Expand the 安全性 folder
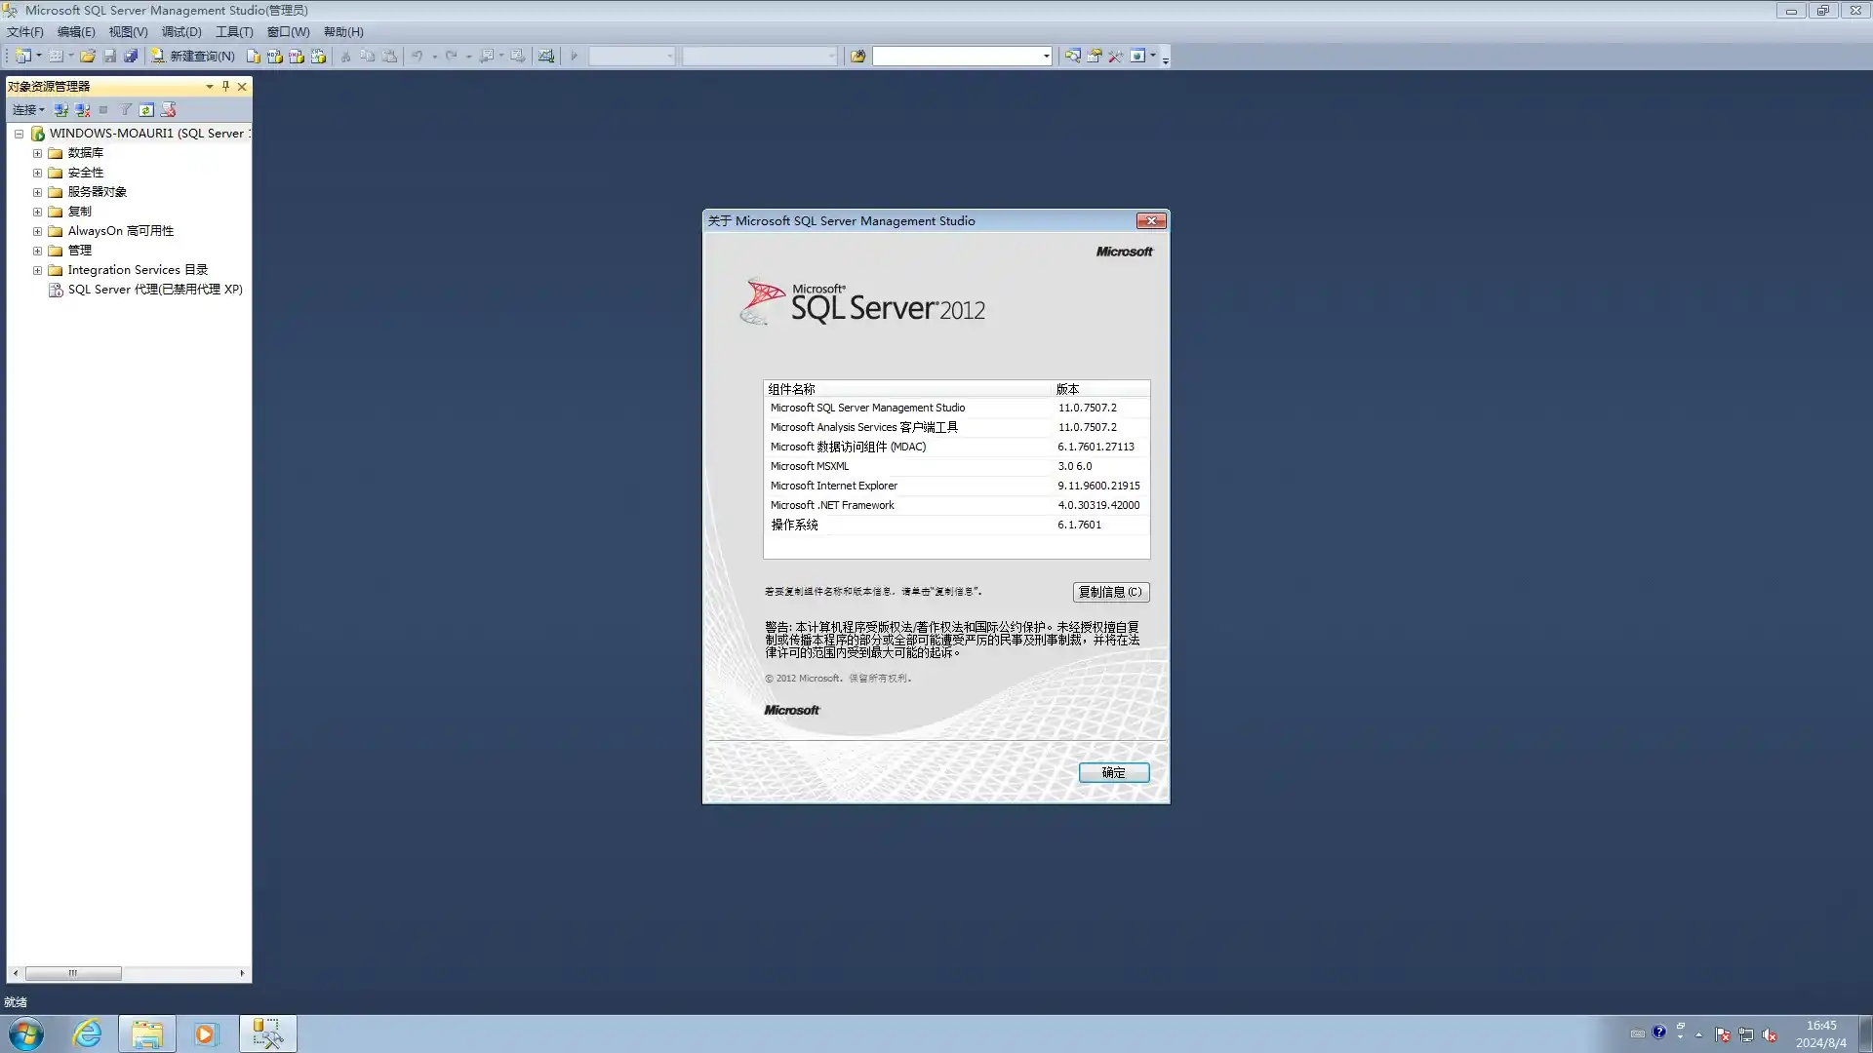Image resolution: width=1873 pixels, height=1053 pixels. (37, 173)
